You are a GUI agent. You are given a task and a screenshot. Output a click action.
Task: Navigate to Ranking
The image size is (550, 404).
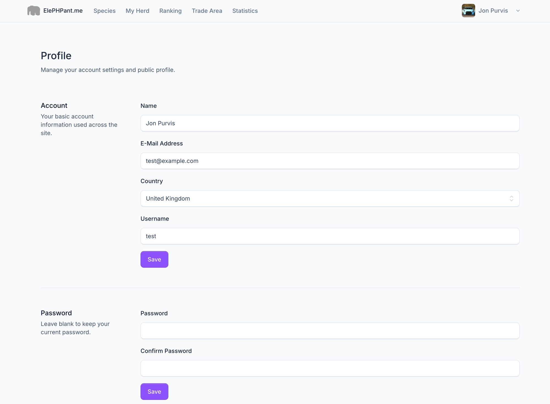(170, 11)
